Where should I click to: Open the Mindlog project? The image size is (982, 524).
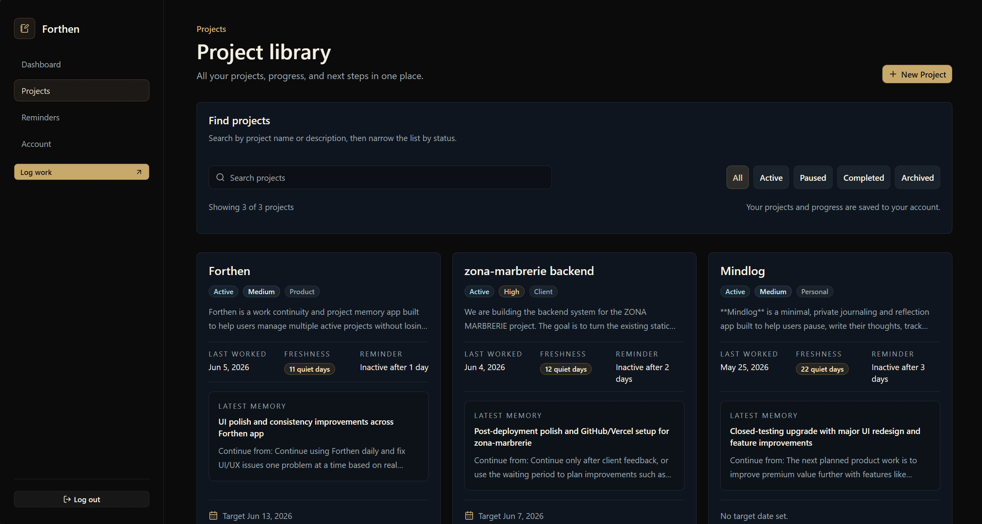743,271
